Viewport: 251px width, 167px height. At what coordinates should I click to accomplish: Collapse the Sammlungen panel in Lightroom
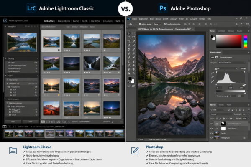tap(6, 99)
